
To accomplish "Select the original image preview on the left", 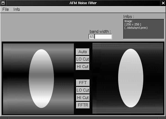I will (38, 79).
